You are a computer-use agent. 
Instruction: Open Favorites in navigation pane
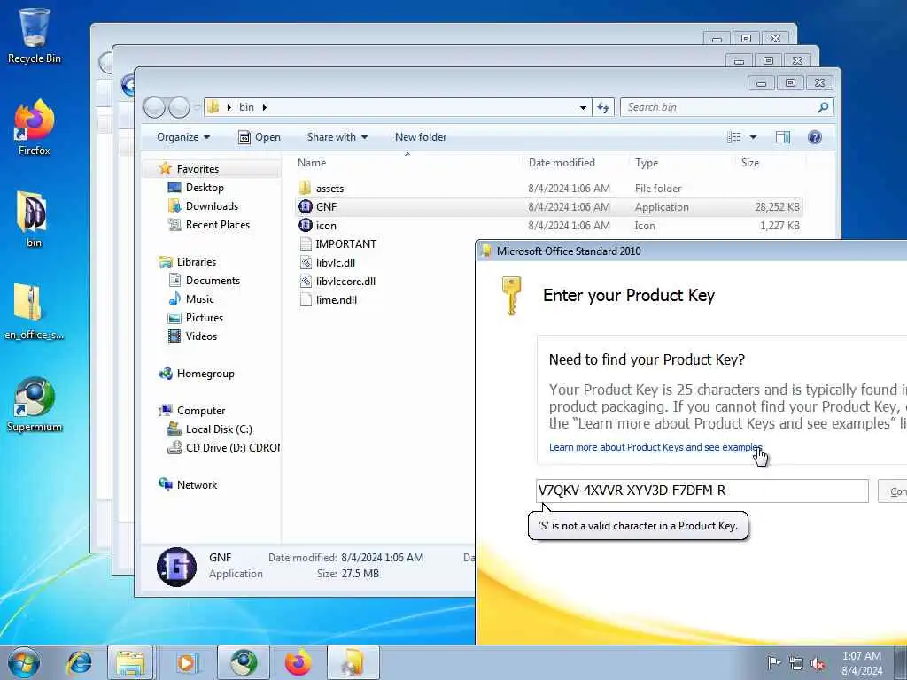point(198,169)
